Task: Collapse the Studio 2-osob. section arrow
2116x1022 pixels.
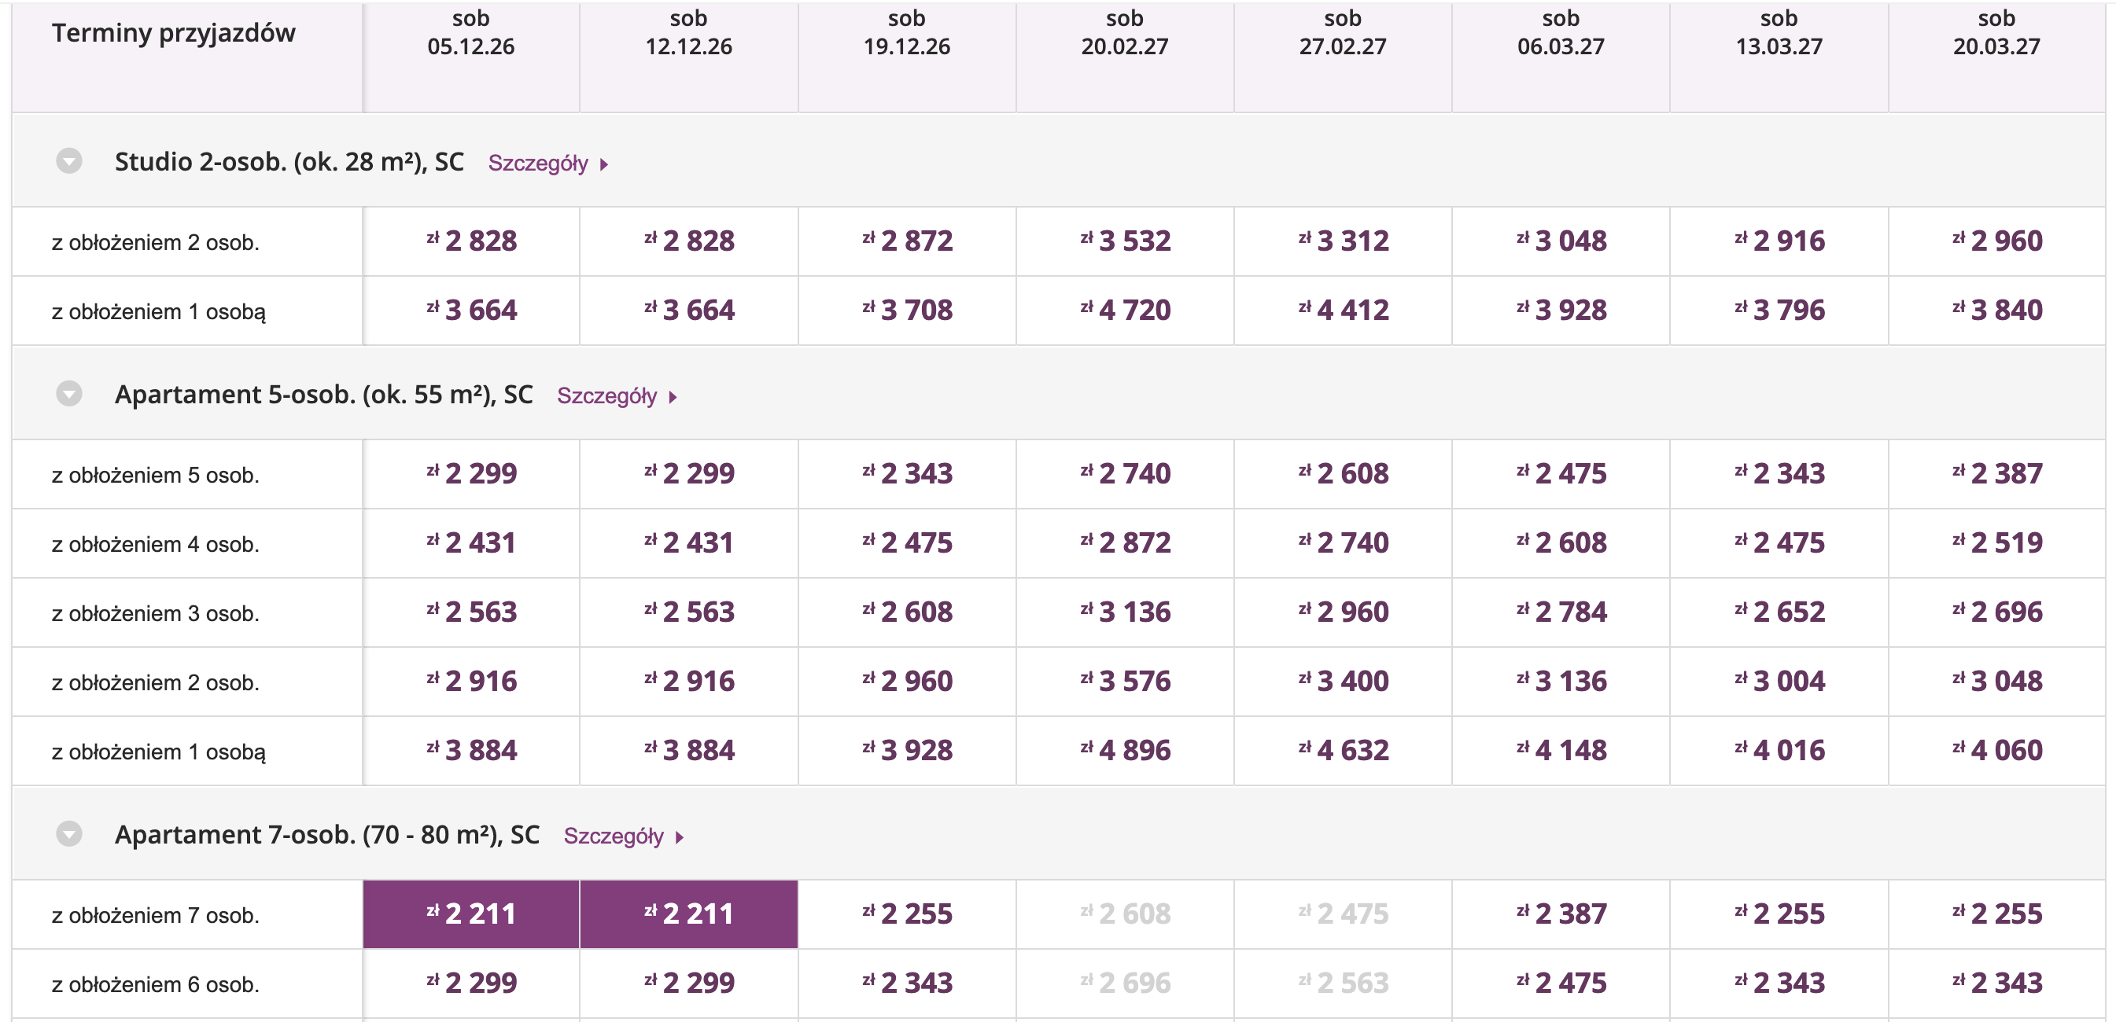Action: [x=69, y=161]
